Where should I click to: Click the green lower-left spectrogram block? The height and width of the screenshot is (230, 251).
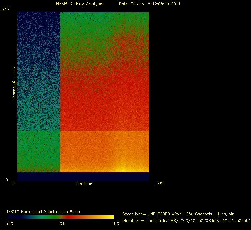coord(38,151)
